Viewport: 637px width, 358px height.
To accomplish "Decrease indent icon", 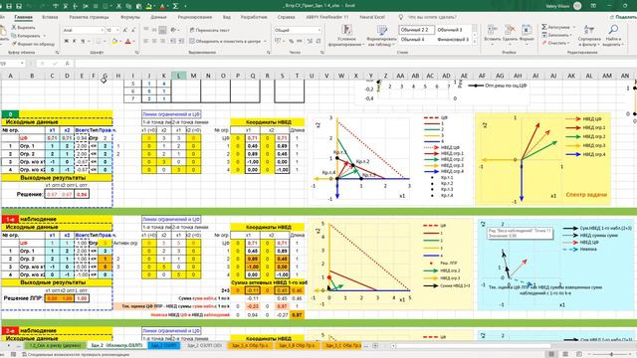I will (172, 41).
